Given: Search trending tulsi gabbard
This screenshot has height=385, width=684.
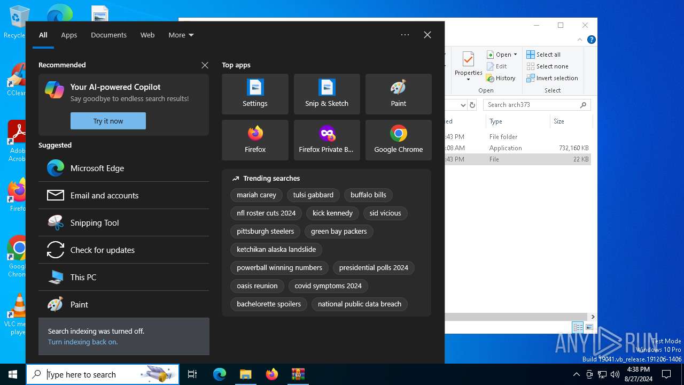Looking at the screenshot, I should pyautogui.click(x=313, y=195).
